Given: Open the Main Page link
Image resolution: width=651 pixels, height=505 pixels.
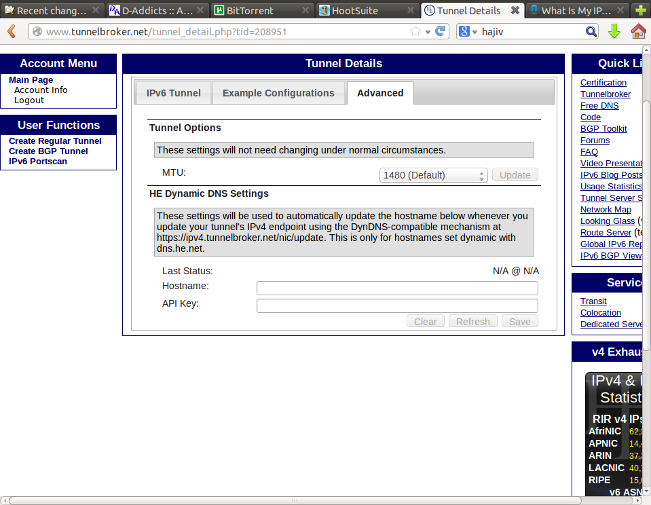Looking at the screenshot, I should (x=31, y=79).
